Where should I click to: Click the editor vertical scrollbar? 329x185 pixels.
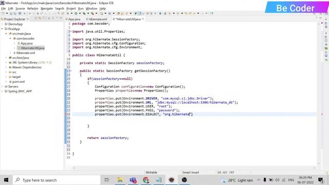pos(319,94)
